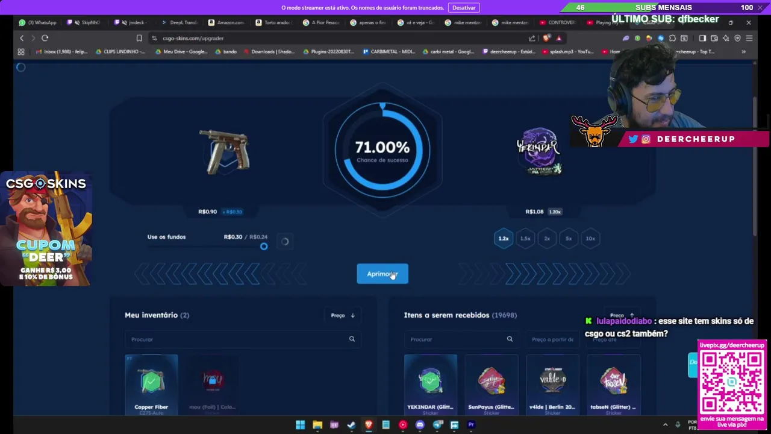Switch to the DeepL Translate tab

pyautogui.click(x=180, y=22)
